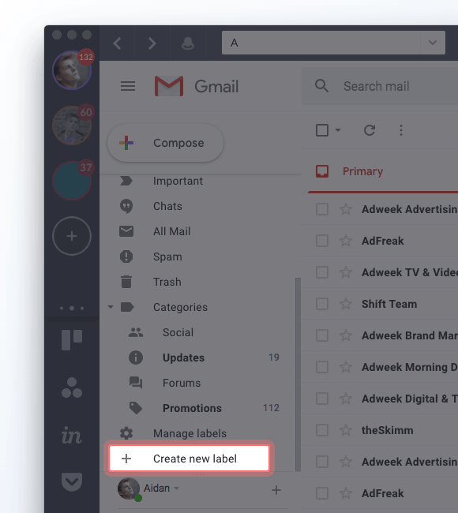The height and width of the screenshot is (513, 458).
Task: Open the Trello app icon in sidebar
Action: coord(72,340)
